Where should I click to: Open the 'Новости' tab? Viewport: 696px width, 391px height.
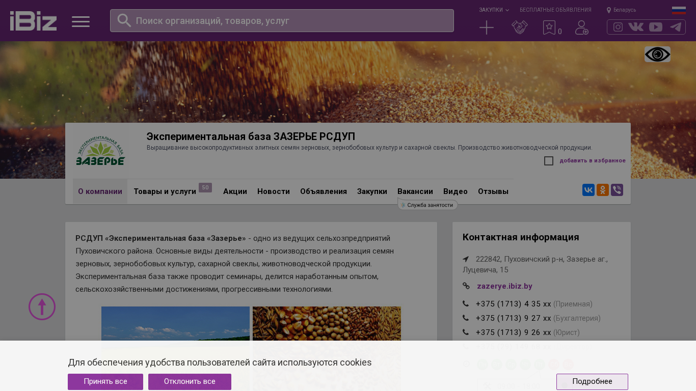point(274,191)
